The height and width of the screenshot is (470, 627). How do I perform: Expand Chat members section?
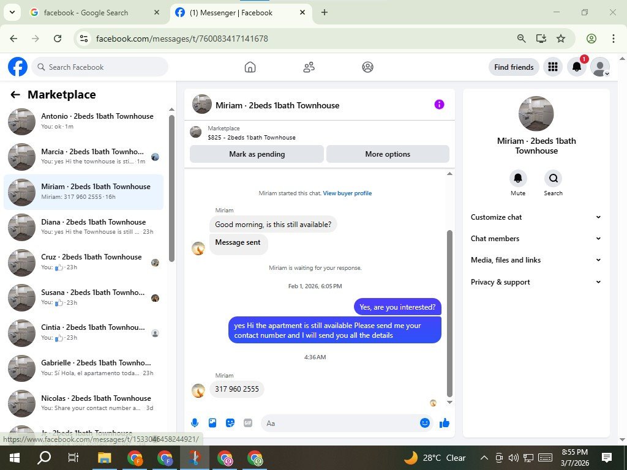[x=536, y=239]
